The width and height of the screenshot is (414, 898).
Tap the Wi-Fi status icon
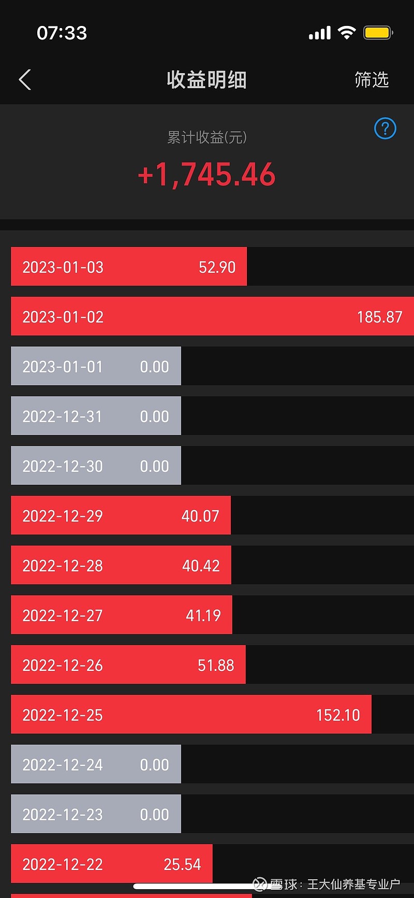point(347,33)
